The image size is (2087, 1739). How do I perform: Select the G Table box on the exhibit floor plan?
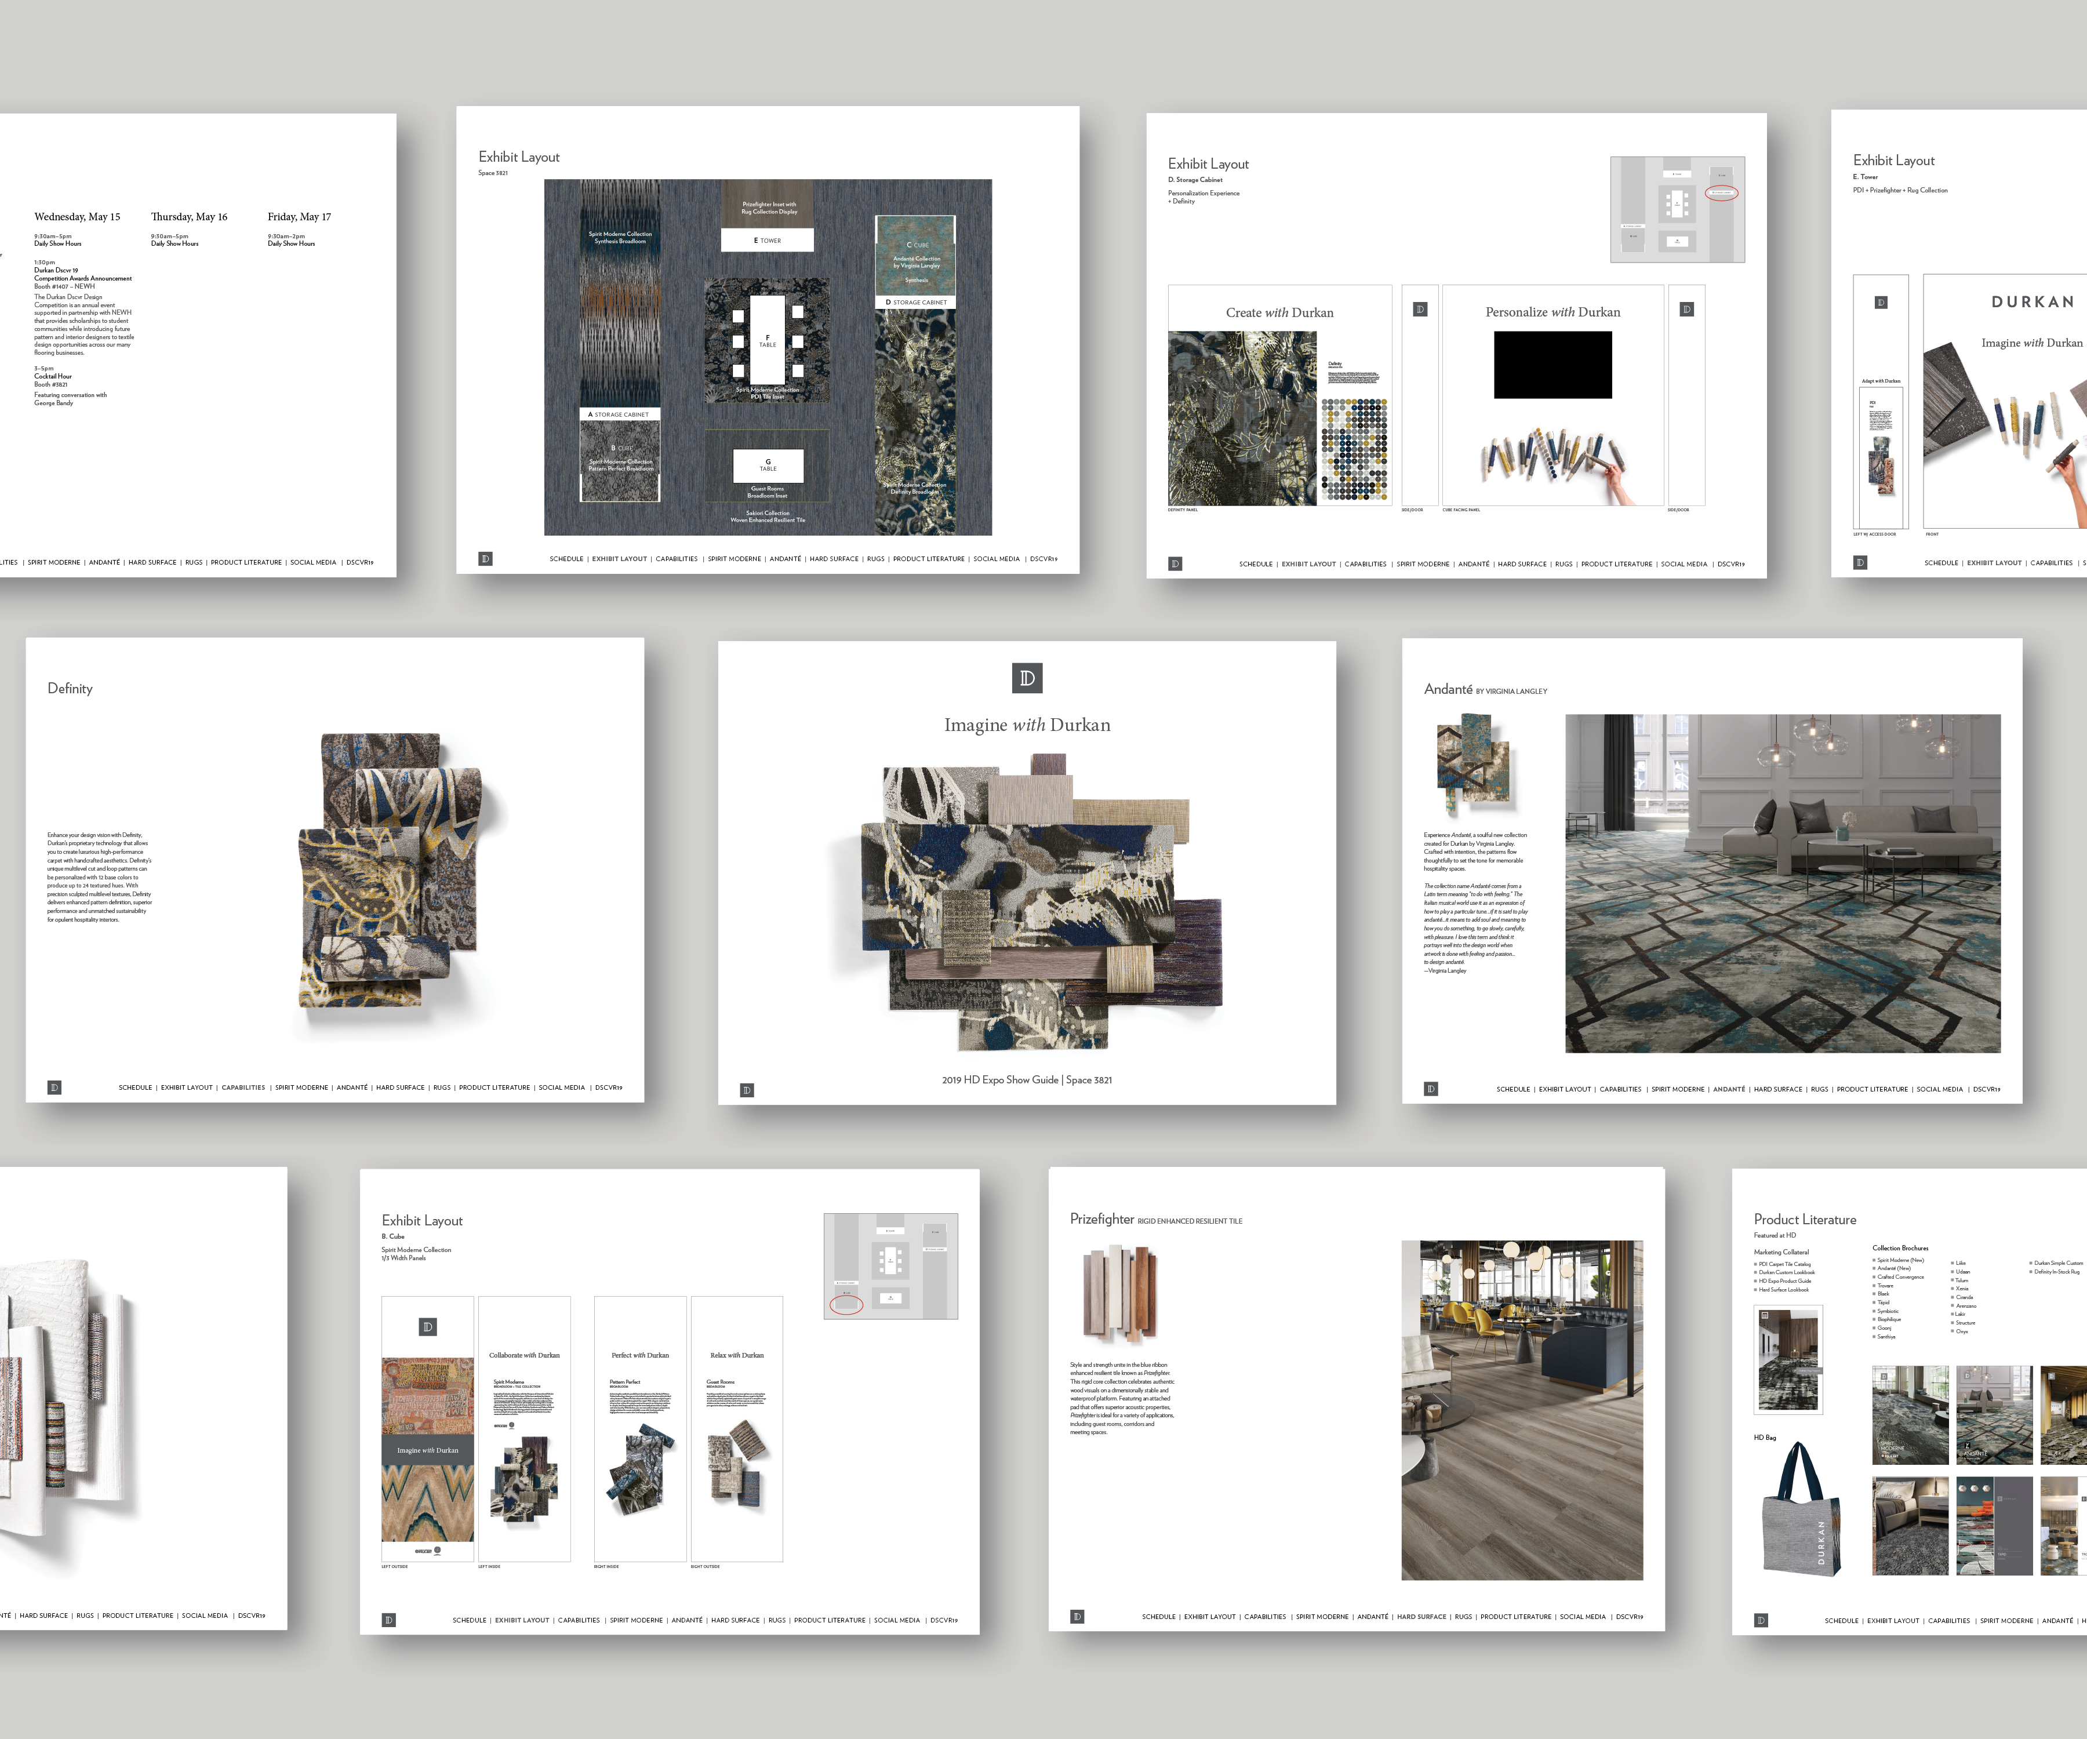point(767,465)
